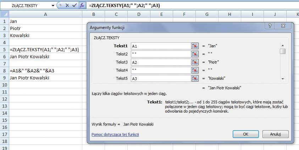This screenshot has height=150, width=299.
Task: Open the Name Box dropdown arrow
Action: (x=52, y=6)
